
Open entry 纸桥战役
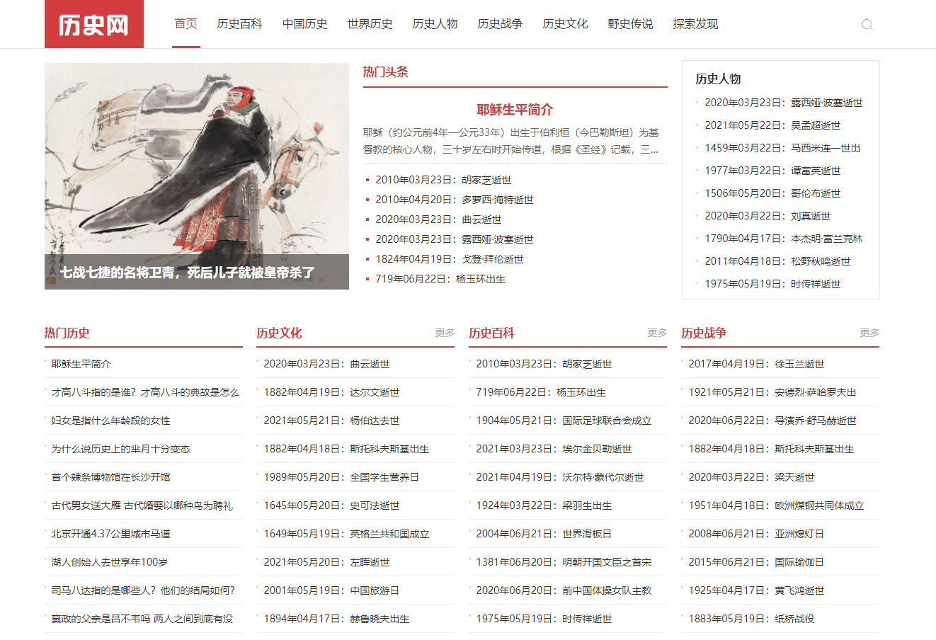tap(751, 619)
